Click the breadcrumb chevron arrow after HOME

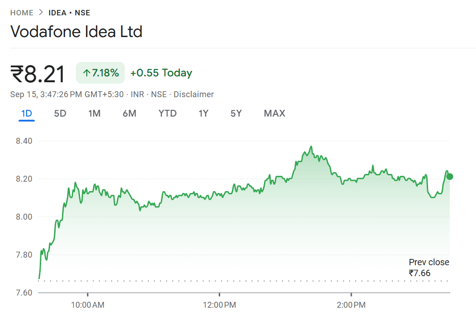coord(41,13)
